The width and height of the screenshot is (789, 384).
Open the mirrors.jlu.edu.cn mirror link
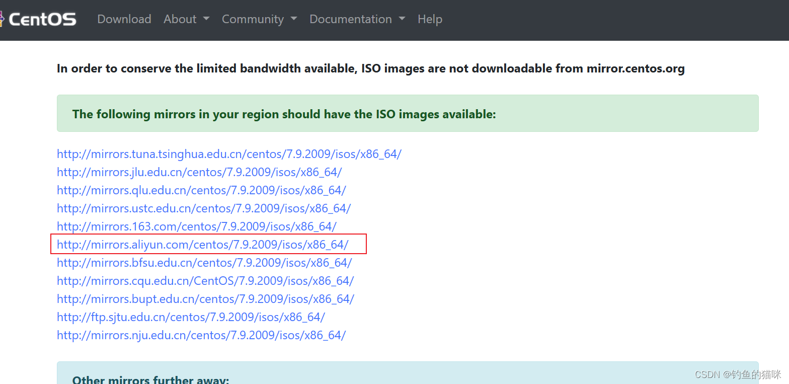pos(199,172)
